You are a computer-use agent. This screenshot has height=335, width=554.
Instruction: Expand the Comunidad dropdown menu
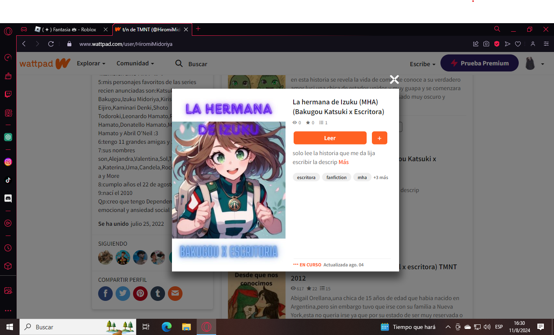135,63
